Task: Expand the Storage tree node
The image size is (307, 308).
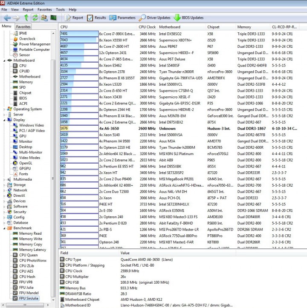Action: click(x=4, y=185)
